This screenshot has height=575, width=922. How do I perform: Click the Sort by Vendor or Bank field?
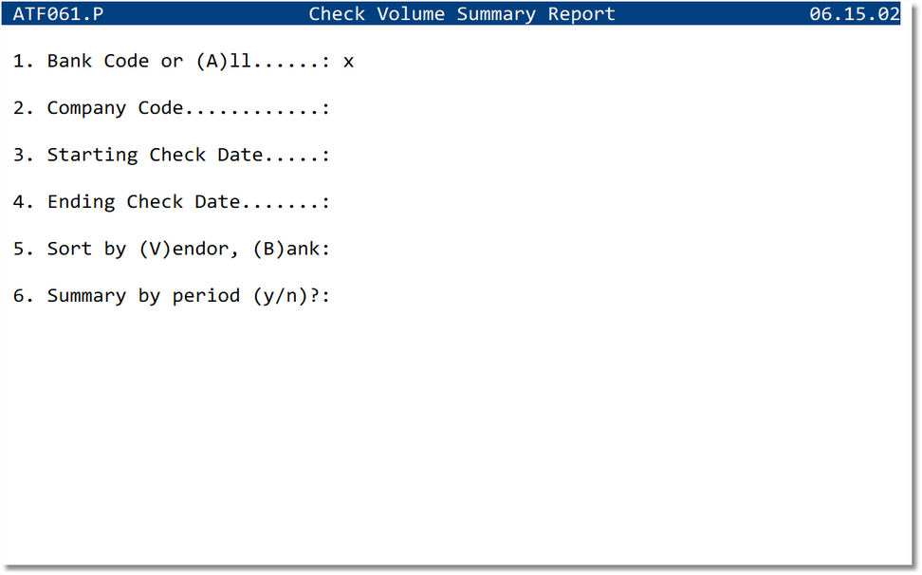point(351,248)
